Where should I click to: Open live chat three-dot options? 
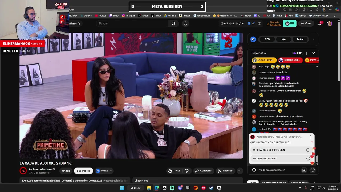[x=306, y=53]
